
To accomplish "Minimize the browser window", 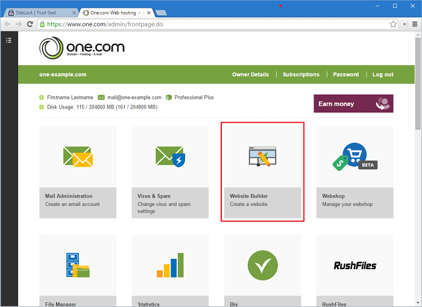I will 377,5.
